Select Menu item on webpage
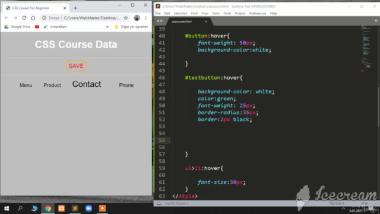Image resolution: width=380 pixels, height=214 pixels. (26, 85)
